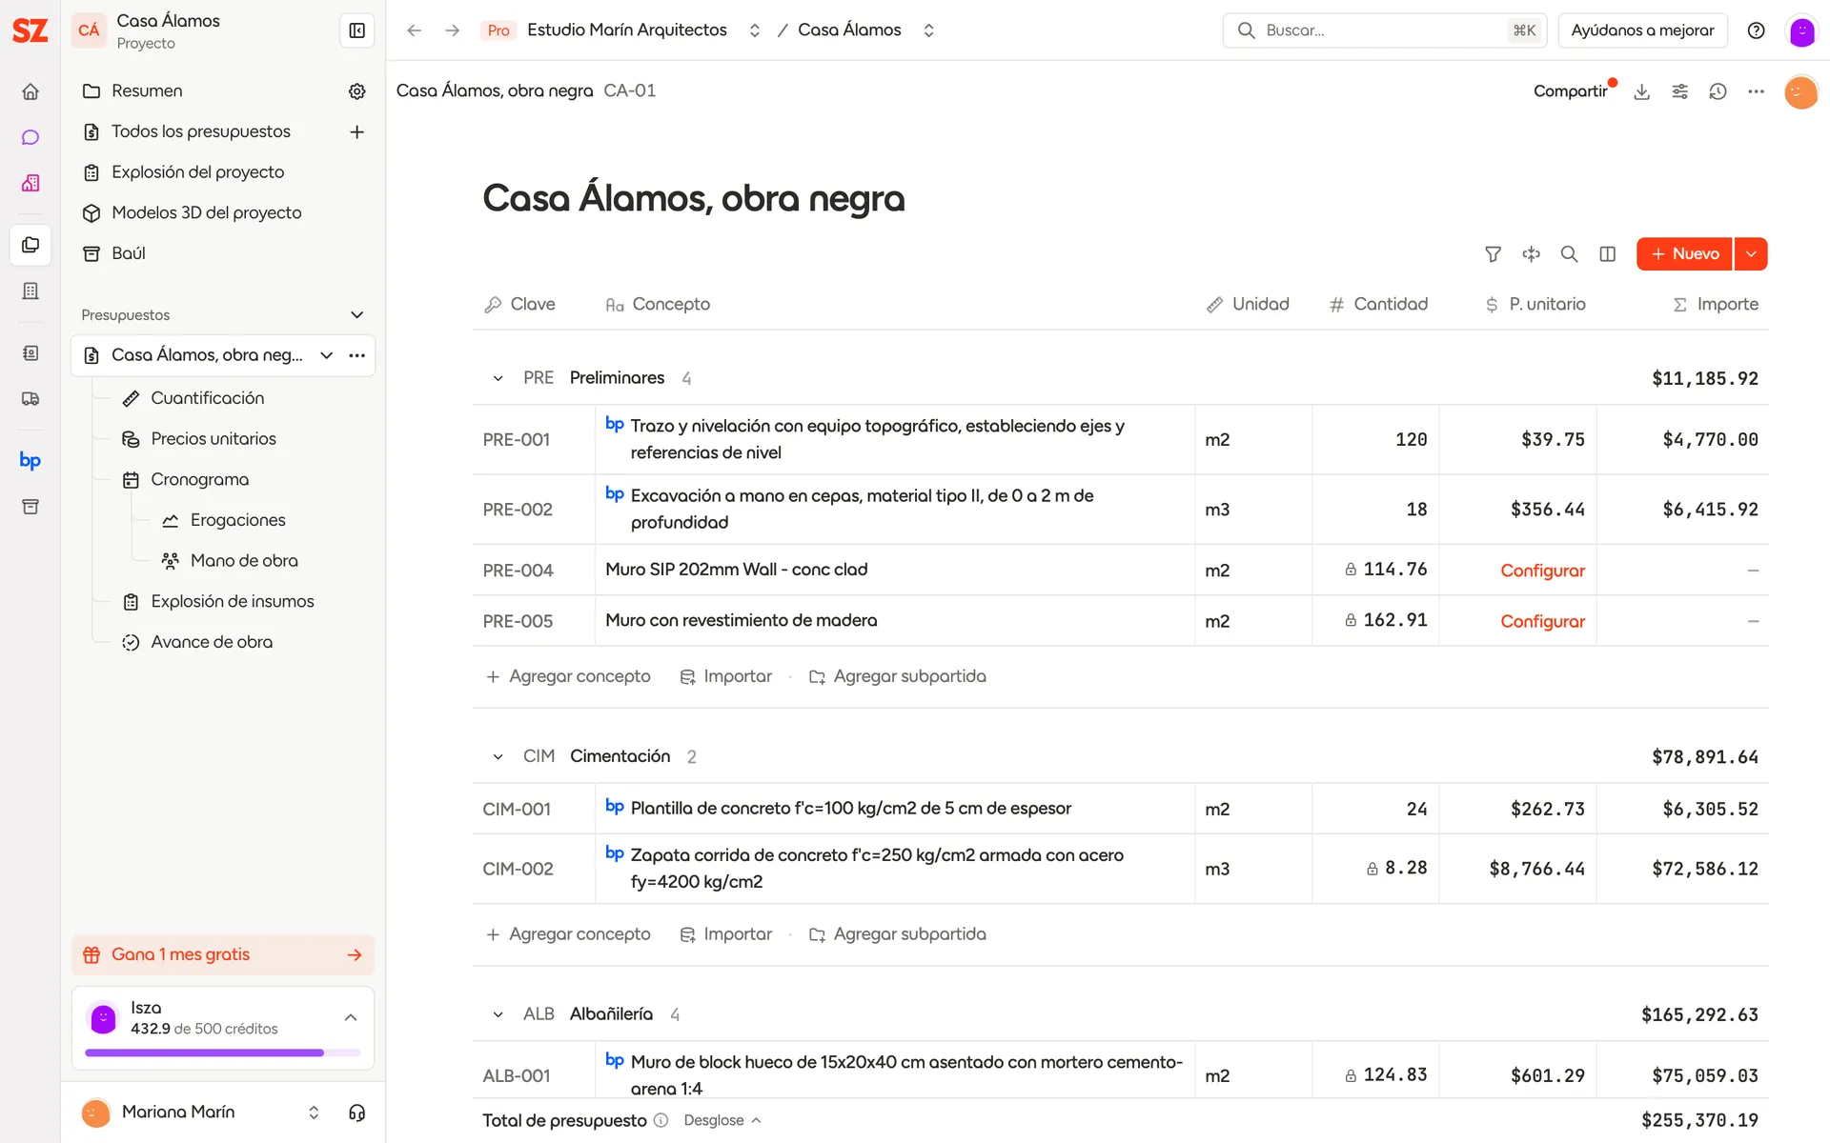
Task: Focus the Buscar search field
Action: [x=1384, y=30]
